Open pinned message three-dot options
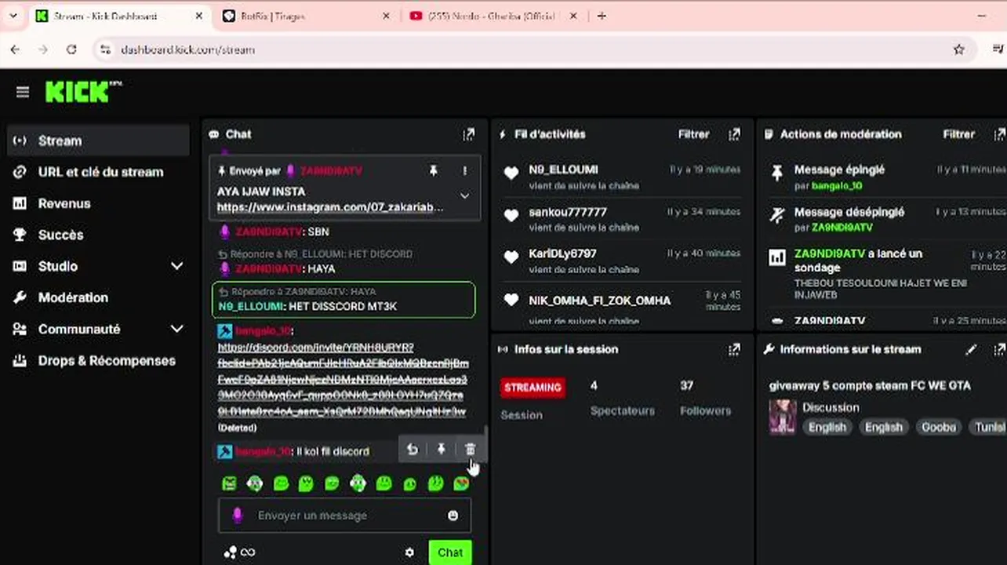 tap(464, 170)
